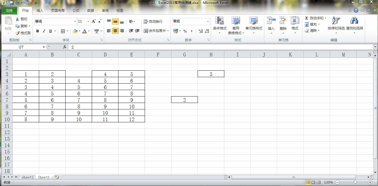
Task: Click Increase Decimal icon
Action: tap(201, 31)
